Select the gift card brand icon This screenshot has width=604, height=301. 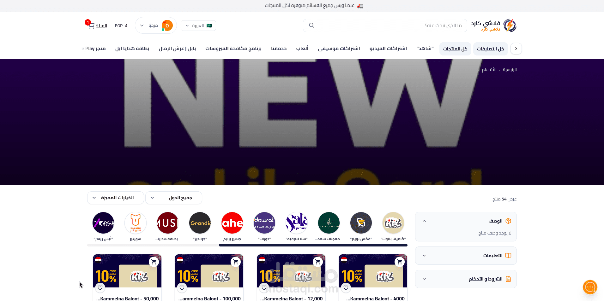(168, 223)
